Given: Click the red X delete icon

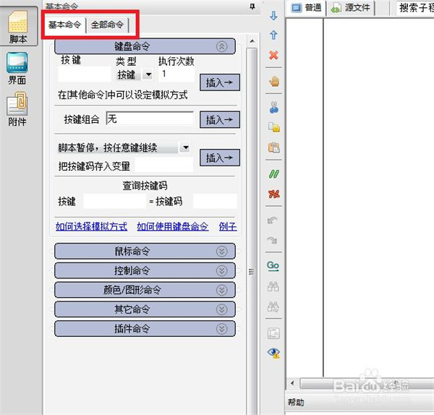Looking at the screenshot, I should pos(273,55).
